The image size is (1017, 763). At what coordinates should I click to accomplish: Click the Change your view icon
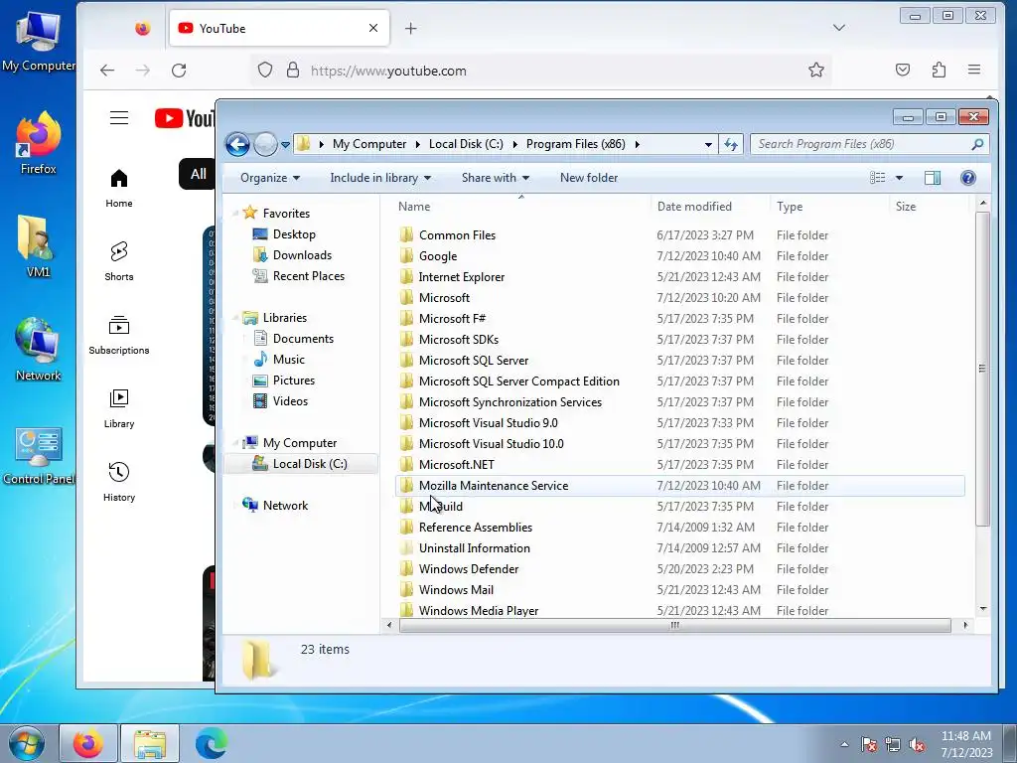click(878, 178)
